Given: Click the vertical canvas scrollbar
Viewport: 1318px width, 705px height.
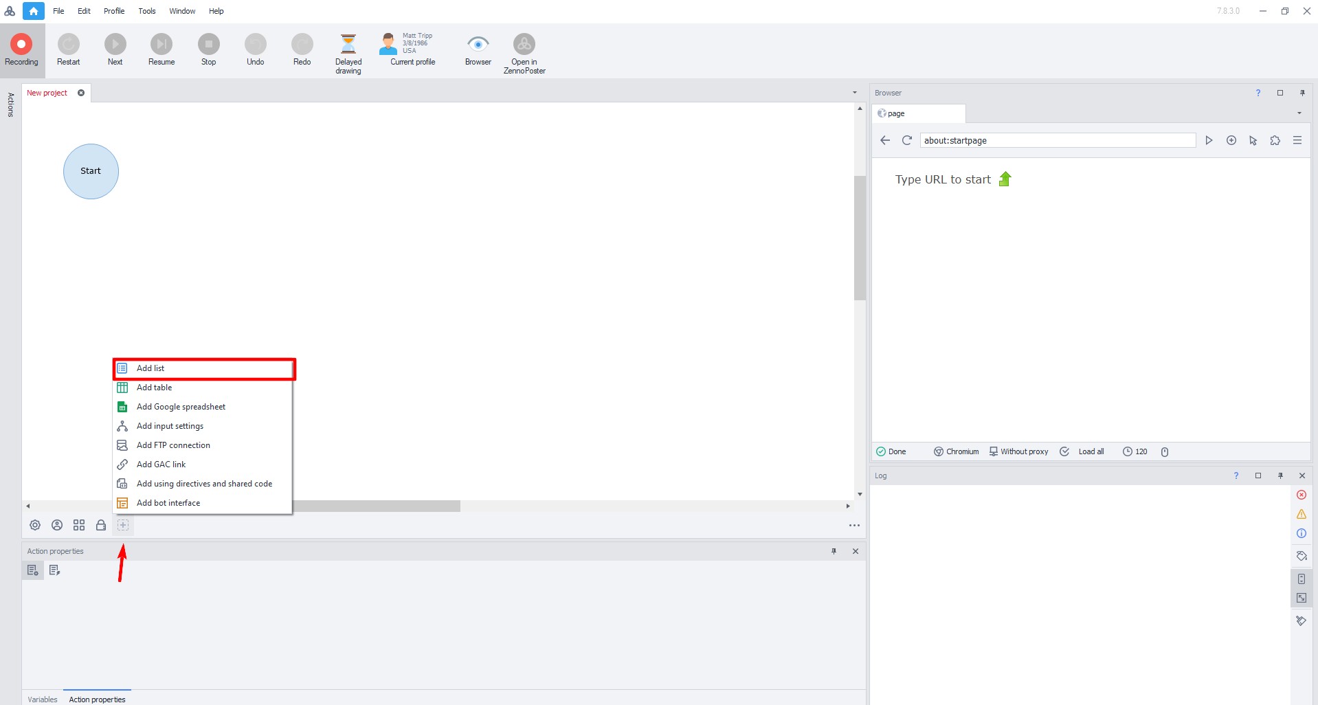Looking at the screenshot, I should [x=860, y=237].
